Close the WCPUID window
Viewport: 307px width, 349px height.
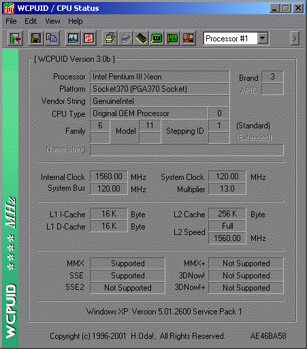298,8
